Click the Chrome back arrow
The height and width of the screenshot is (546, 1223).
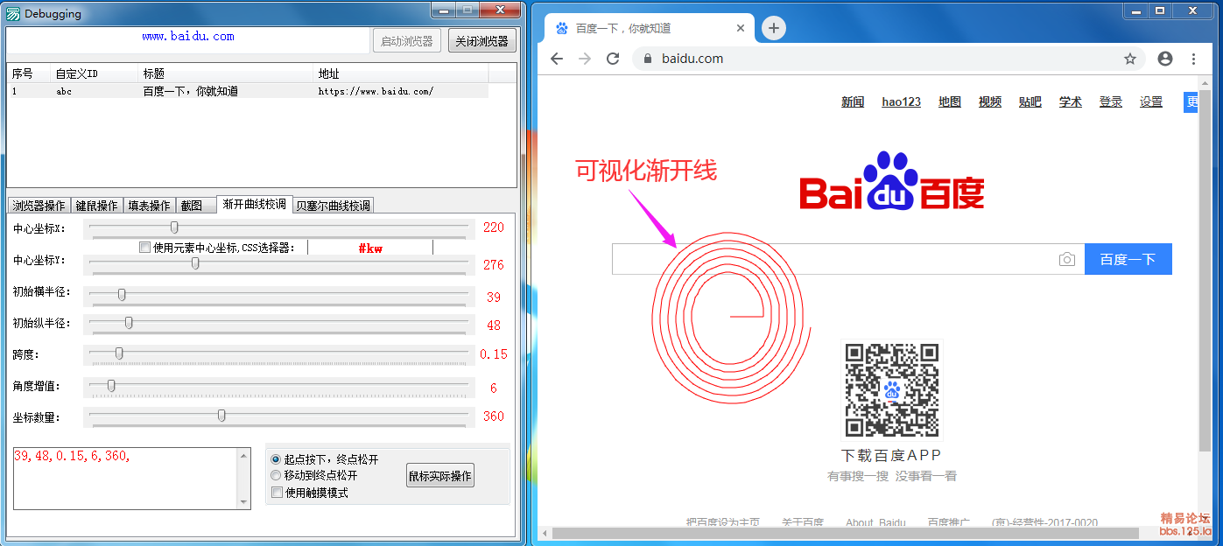click(557, 59)
